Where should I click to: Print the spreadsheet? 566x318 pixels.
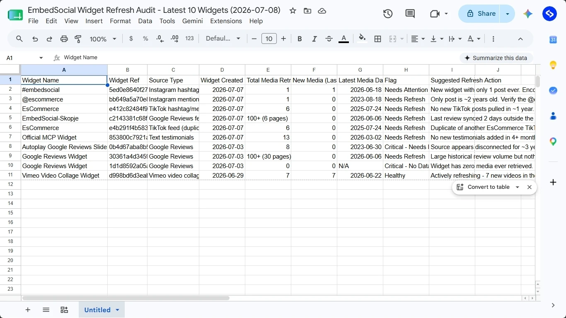click(64, 39)
